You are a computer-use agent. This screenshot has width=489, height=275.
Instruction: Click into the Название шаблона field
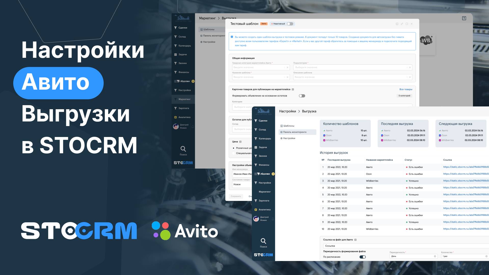261,77
